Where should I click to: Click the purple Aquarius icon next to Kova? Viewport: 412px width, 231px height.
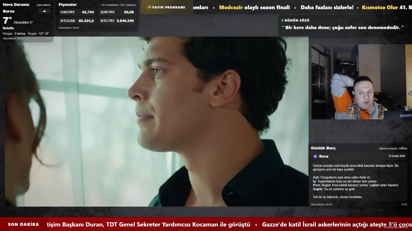click(315, 156)
